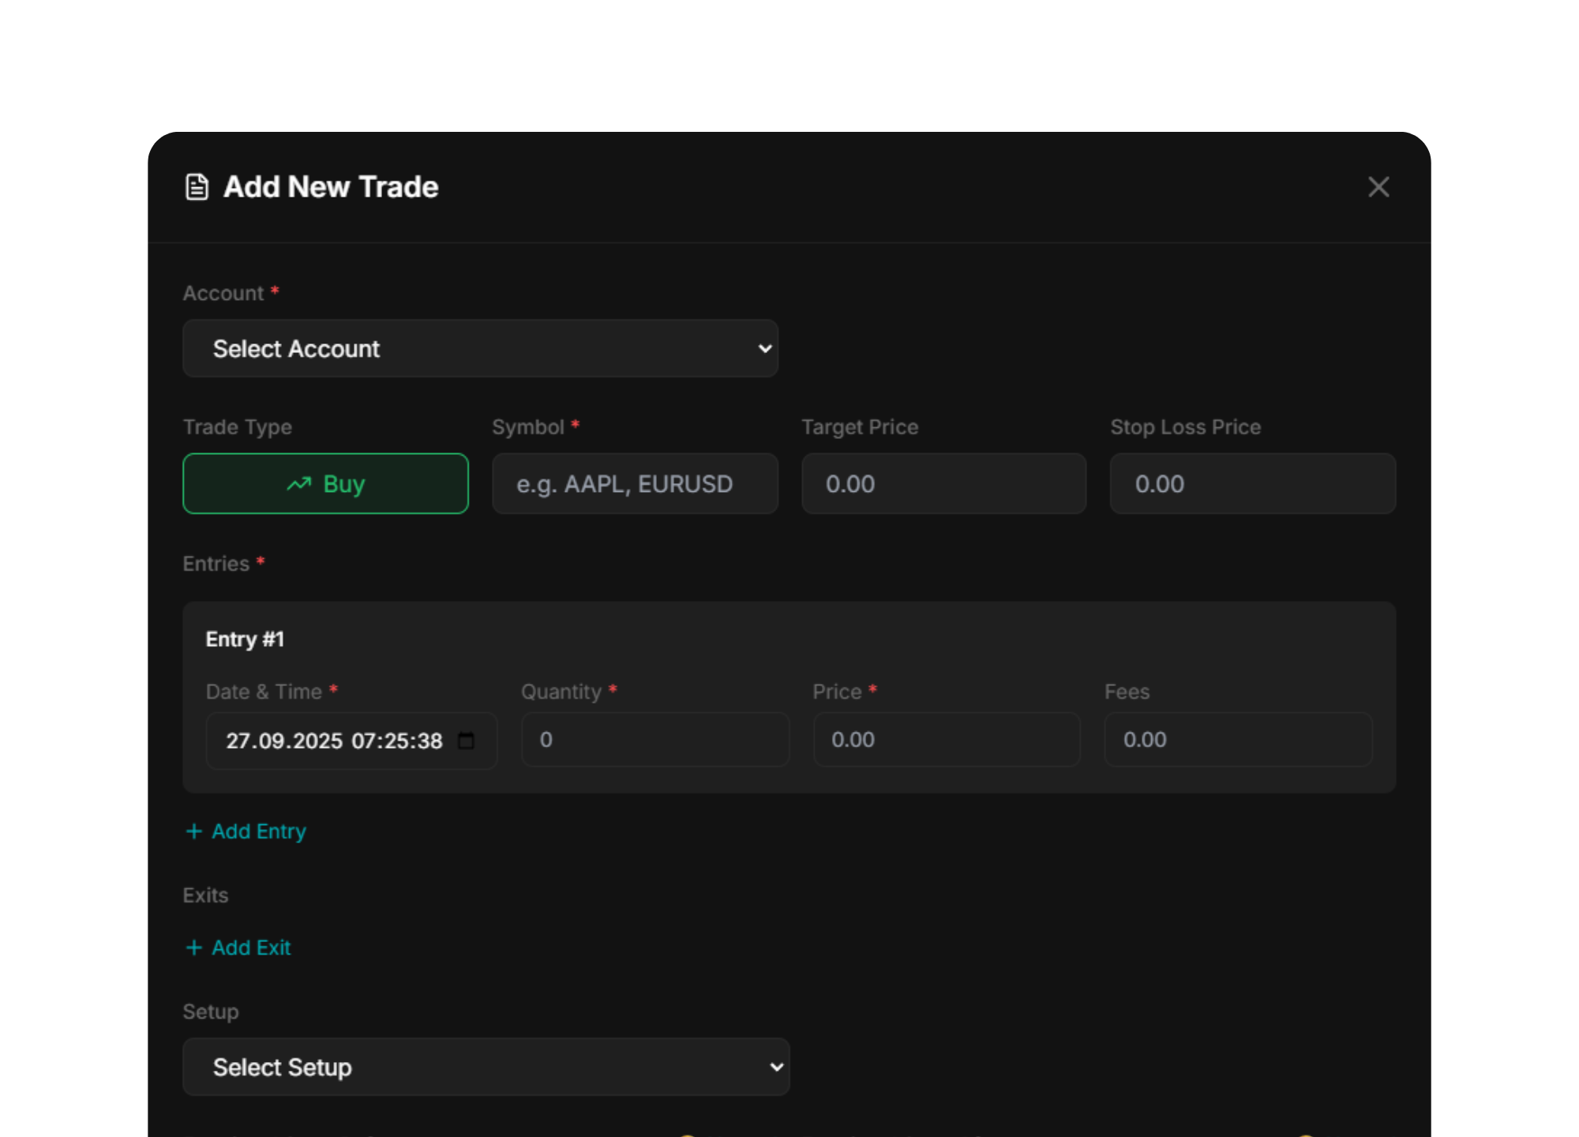The image size is (1579, 1137).
Task: Click the plus icon next to Add Exit
Action: click(x=194, y=947)
